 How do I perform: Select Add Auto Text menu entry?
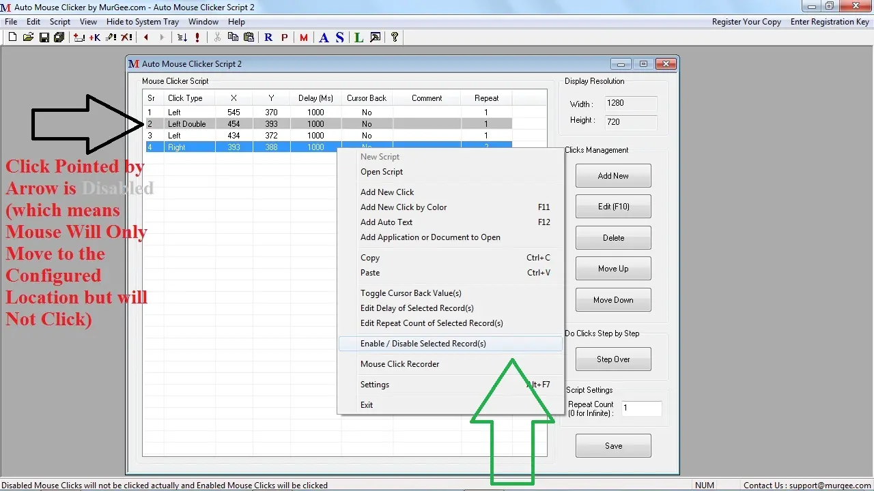click(x=451, y=222)
